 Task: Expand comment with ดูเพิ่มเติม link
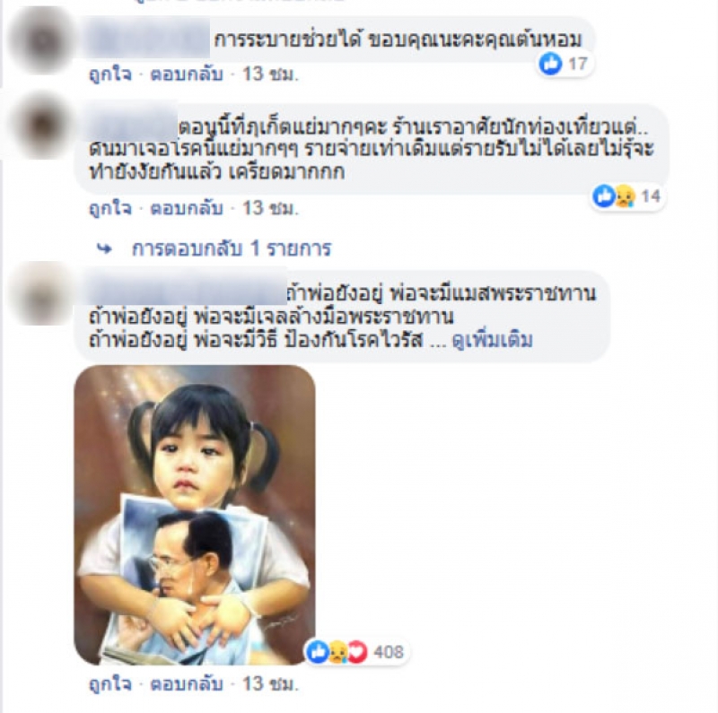point(492,341)
